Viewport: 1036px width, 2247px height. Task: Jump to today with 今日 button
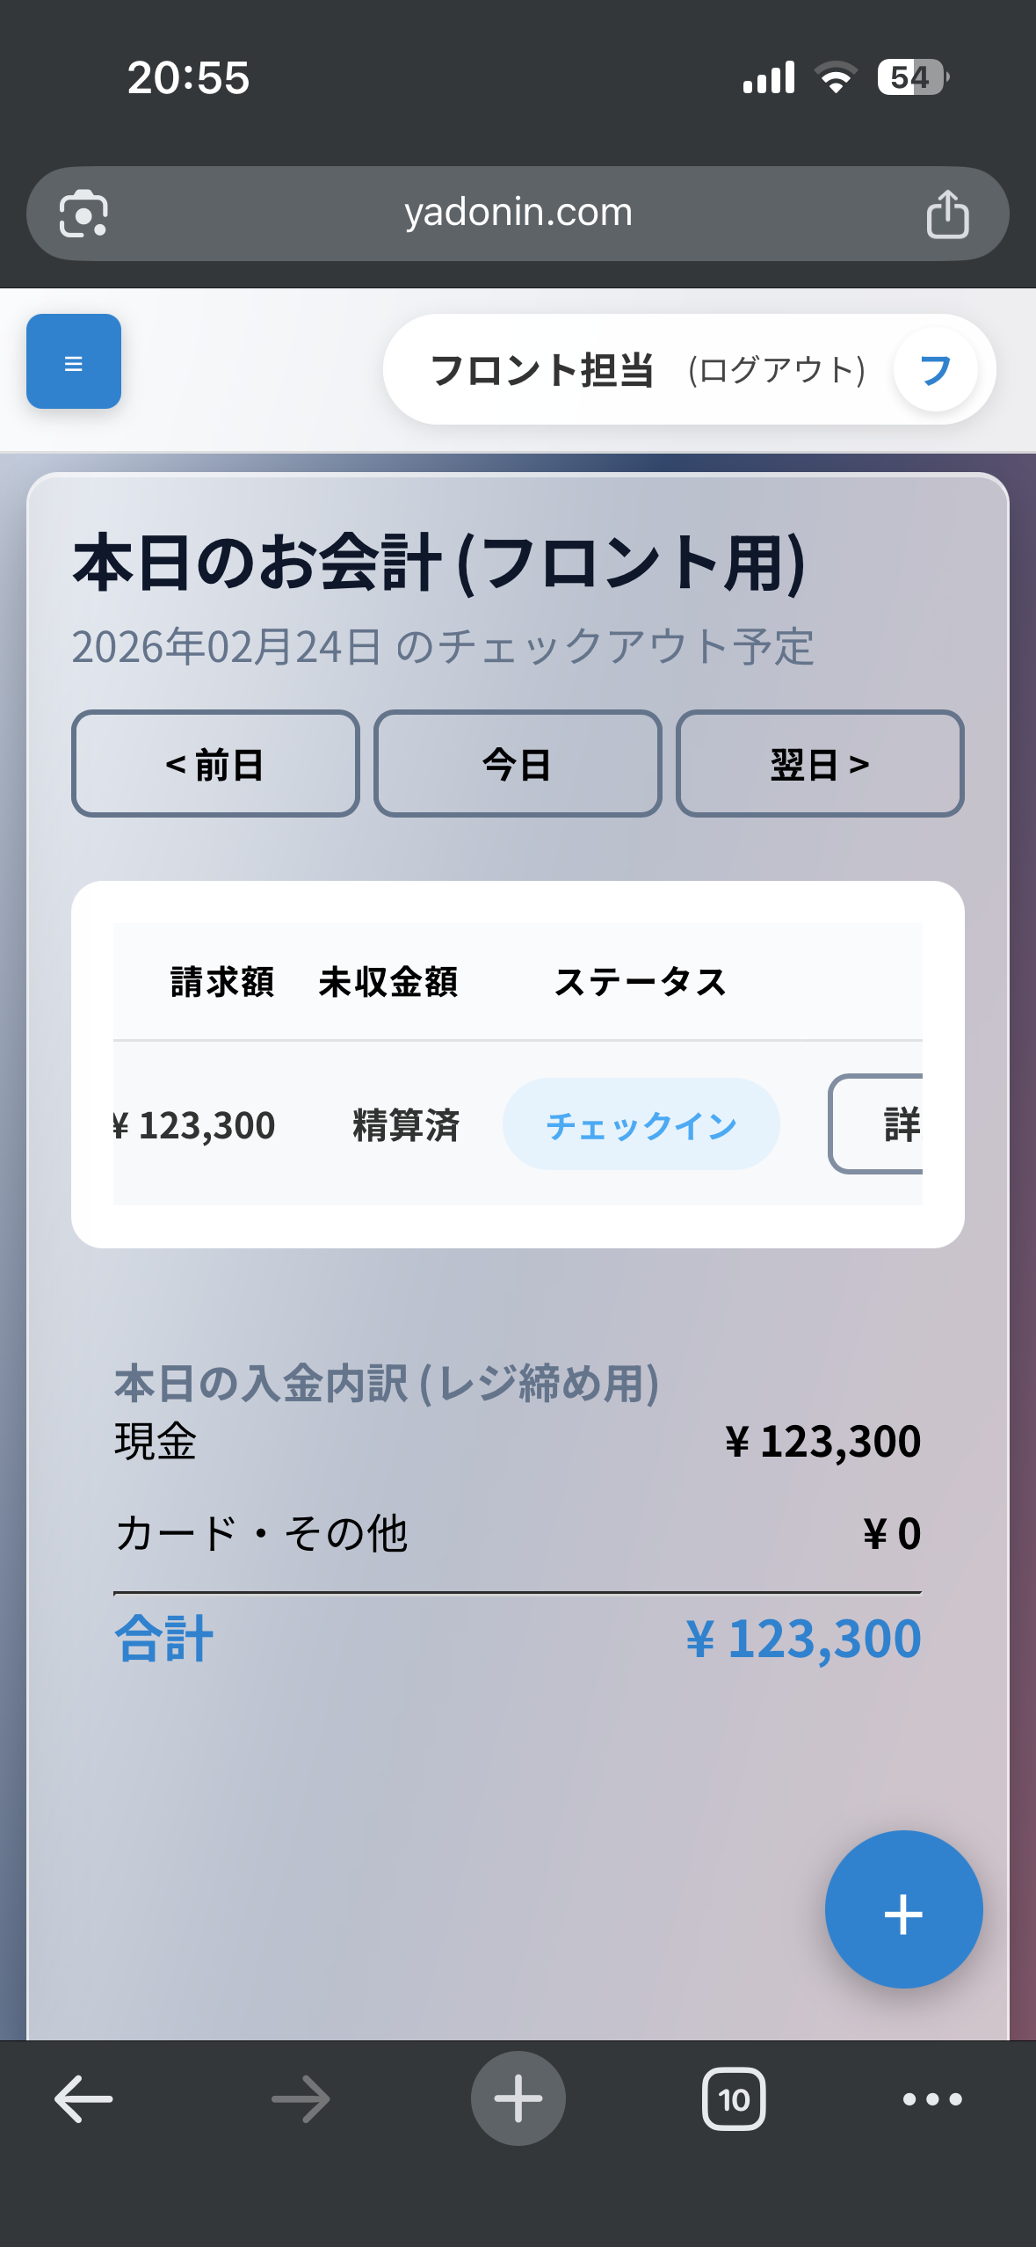point(518,764)
